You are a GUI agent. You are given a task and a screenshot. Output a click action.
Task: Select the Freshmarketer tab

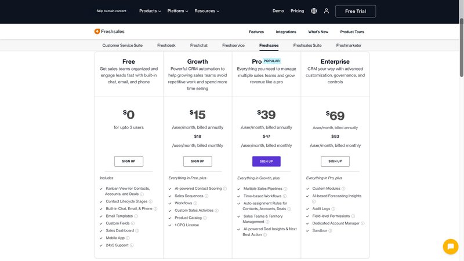[349, 46]
